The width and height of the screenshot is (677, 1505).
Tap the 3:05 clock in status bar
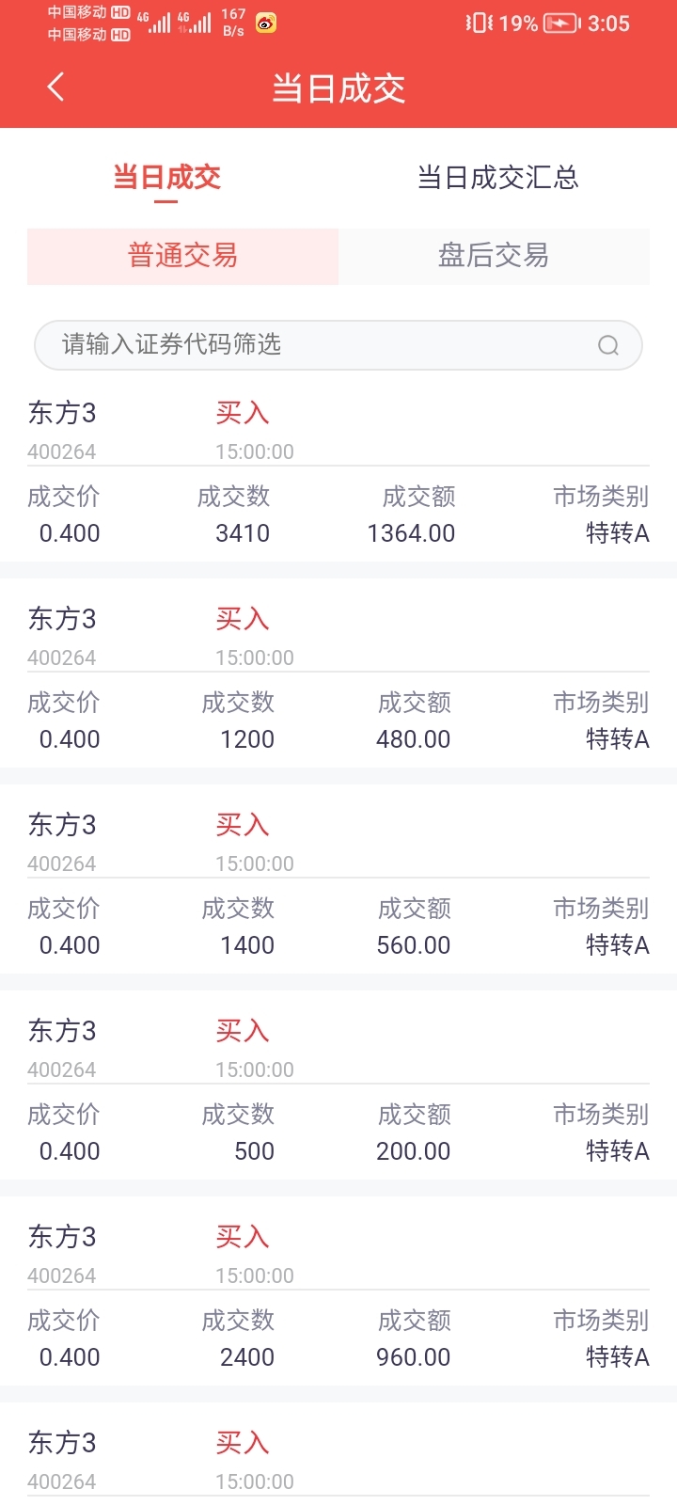tap(608, 24)
